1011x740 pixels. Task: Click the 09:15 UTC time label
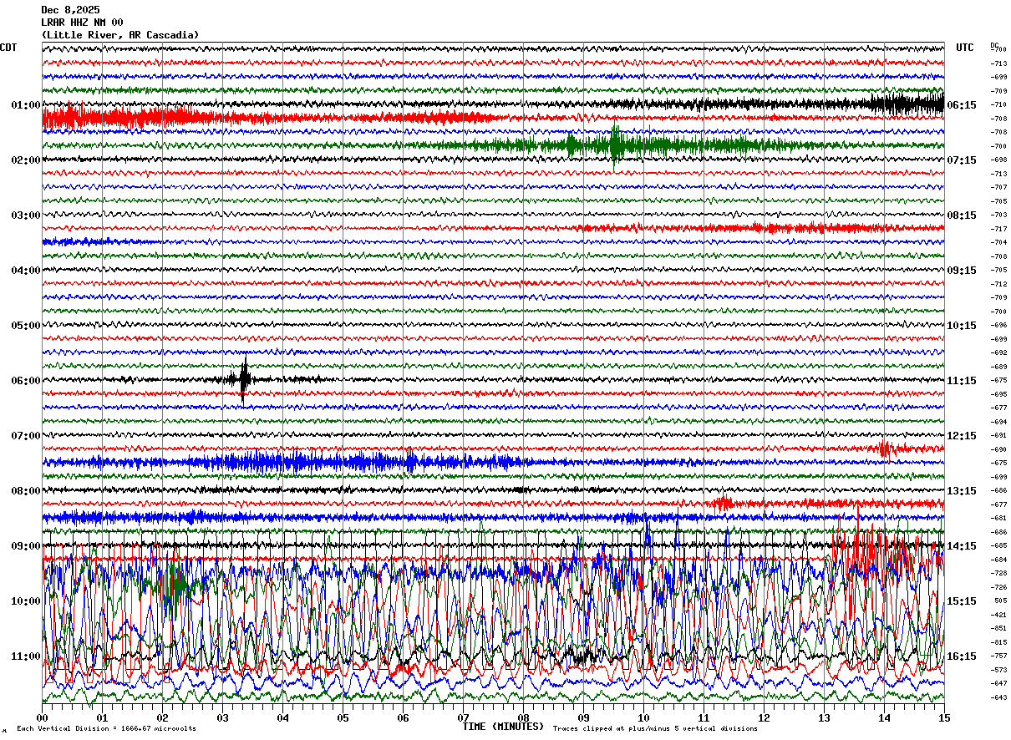[x=962, y=271]
